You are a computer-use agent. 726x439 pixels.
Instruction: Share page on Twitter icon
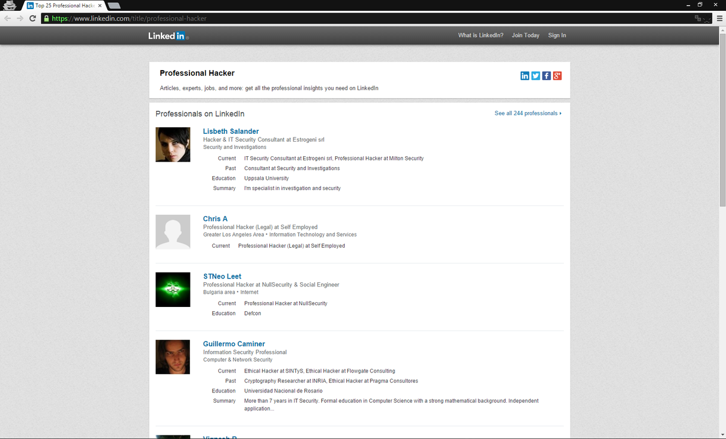[x=535, y=76]
